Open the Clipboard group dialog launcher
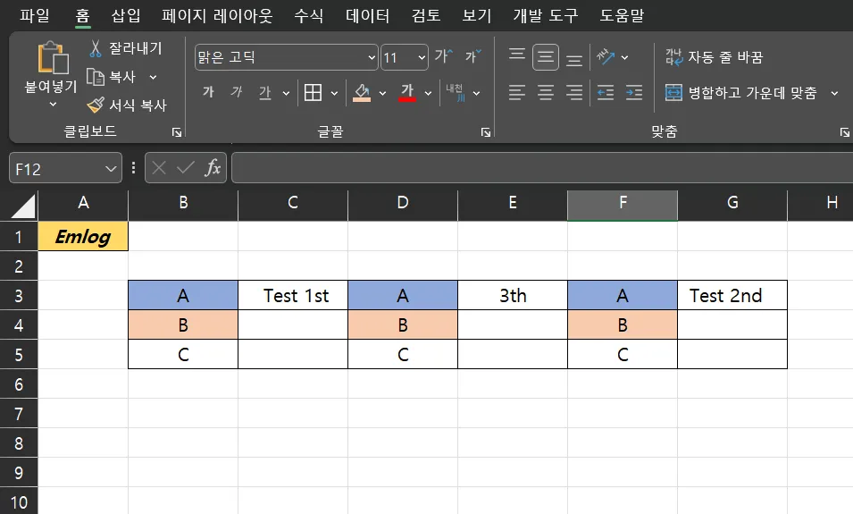This screenshot has height=514, width=853. coord(177,132)
